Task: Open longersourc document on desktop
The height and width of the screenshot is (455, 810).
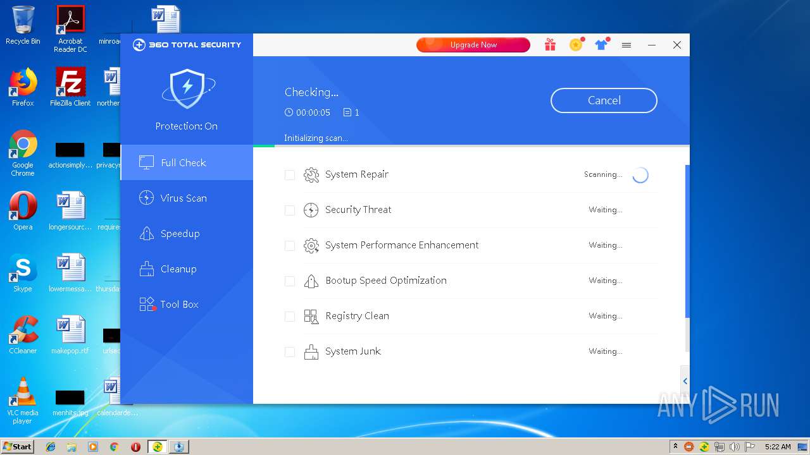Action: (70, 210)
